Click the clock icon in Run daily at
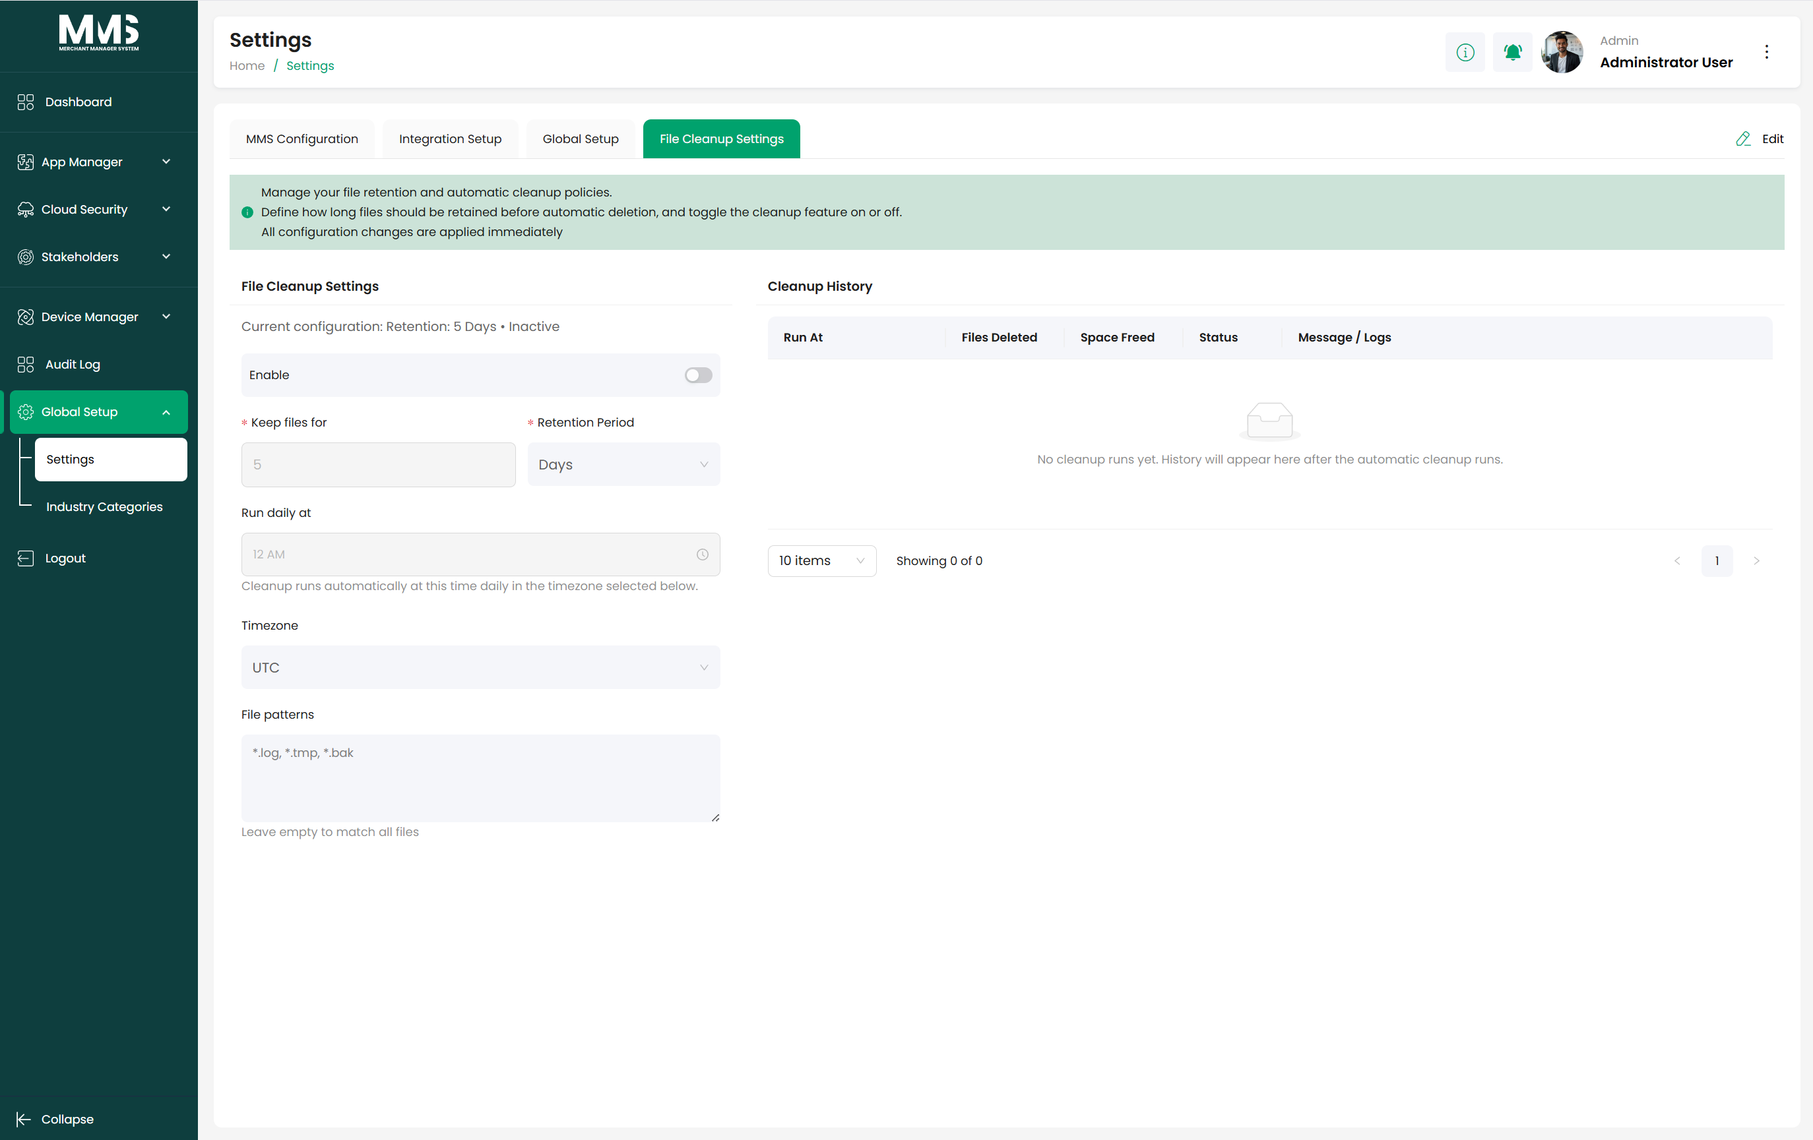This screenshot has width=1813, height=1140. coord(702,555)
